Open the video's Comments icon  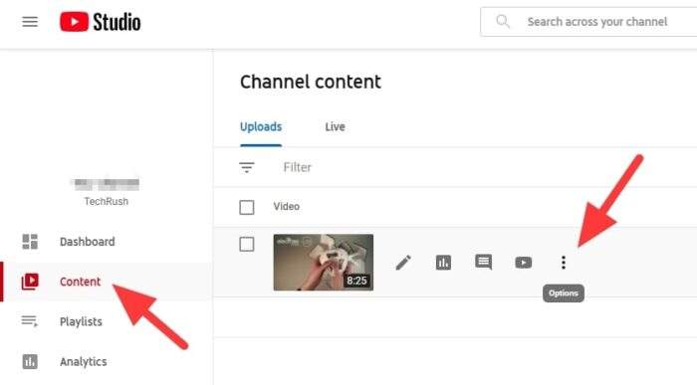point(483,262)
